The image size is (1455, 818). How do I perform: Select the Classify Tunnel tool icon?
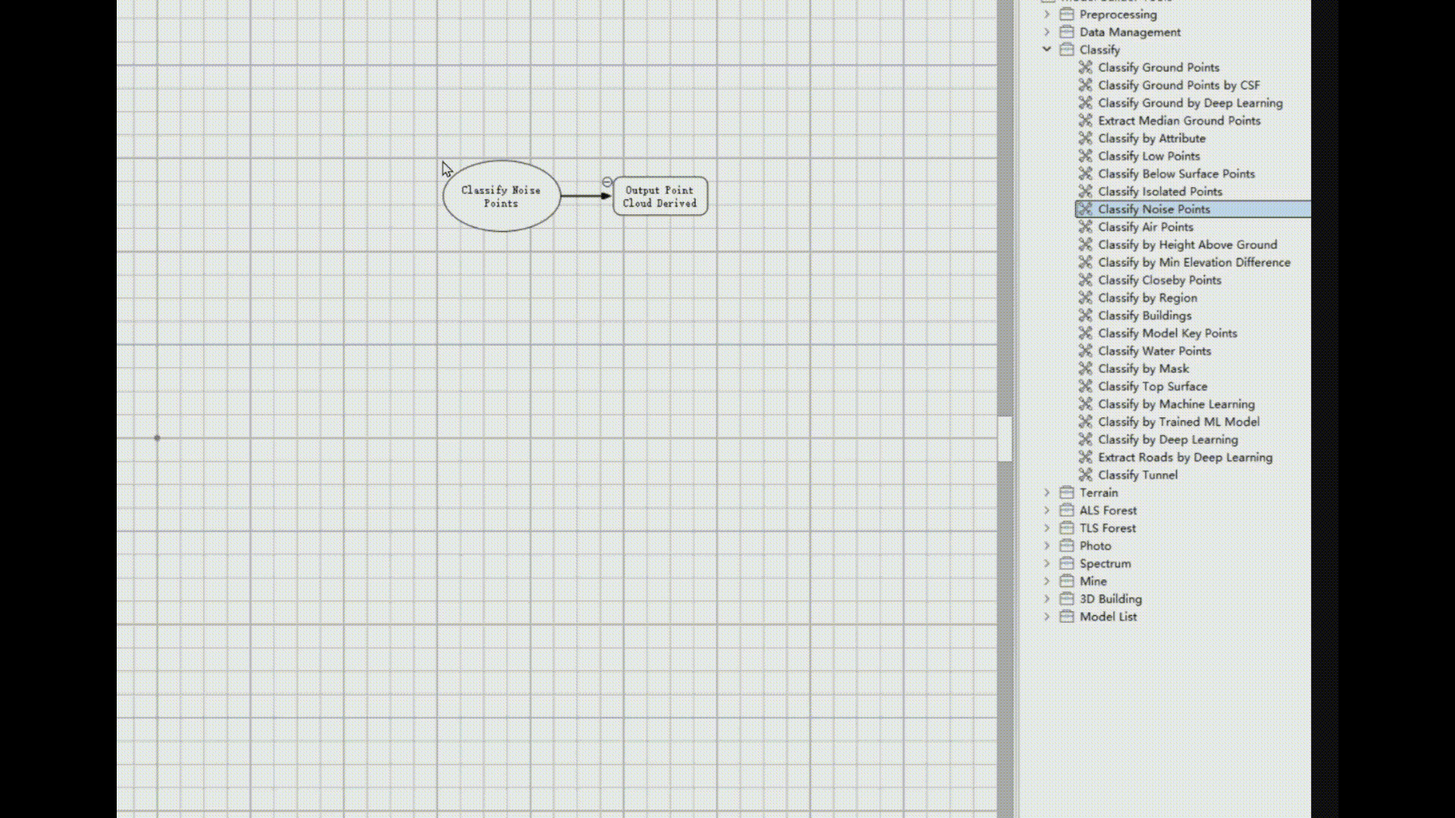(1087, 475)
